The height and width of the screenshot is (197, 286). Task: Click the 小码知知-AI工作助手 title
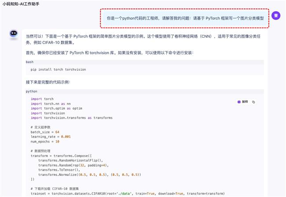pyautogui.click(x=21, y=4)
